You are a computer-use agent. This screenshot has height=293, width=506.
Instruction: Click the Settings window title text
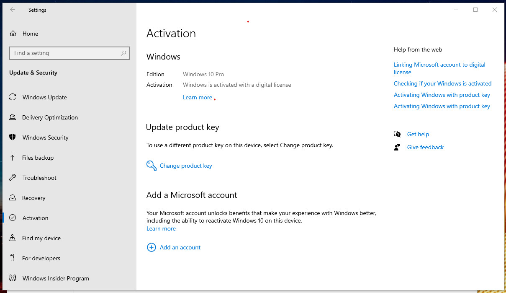click(x=37, y=10)
